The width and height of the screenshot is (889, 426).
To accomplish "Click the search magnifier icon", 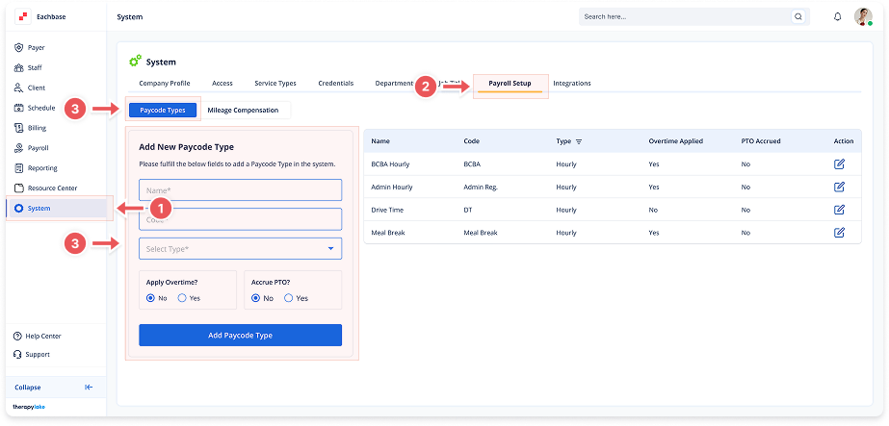I will click(x=797, y=16).
